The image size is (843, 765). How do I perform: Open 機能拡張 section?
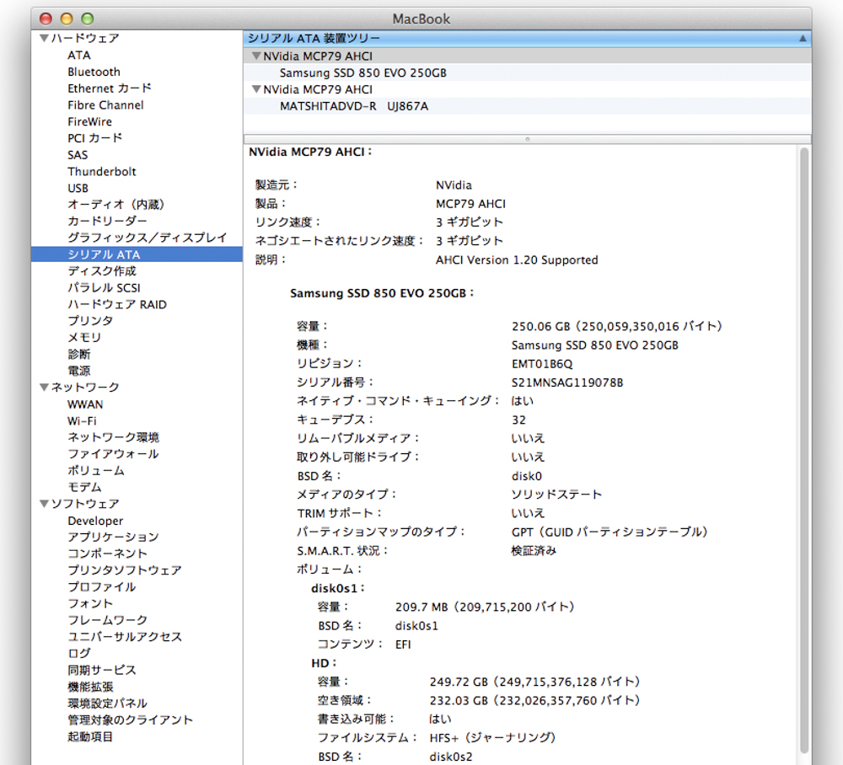click(90, 687)
